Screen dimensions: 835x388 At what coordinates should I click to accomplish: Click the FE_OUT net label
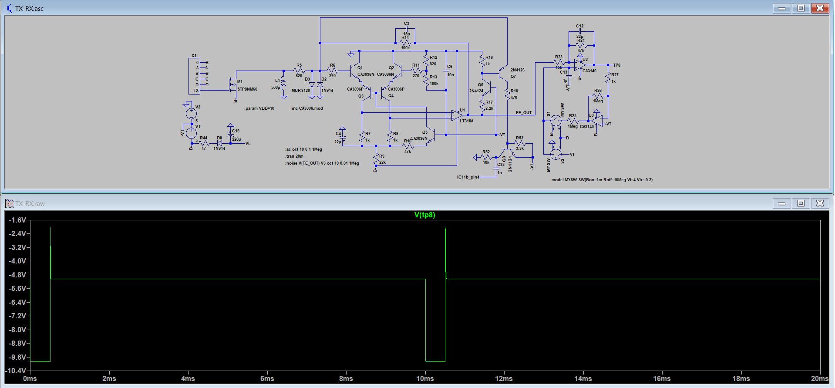point(524,113)
